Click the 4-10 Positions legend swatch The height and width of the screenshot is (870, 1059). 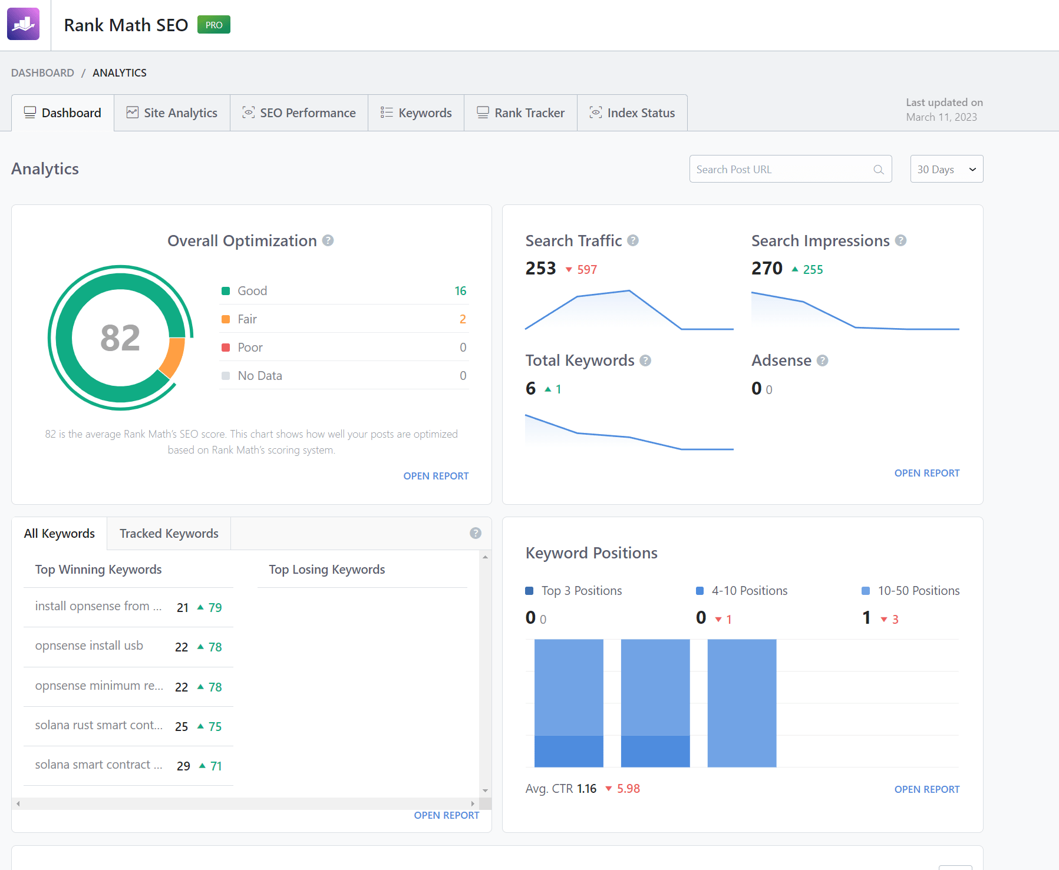pyautogui.click(x=700, y=591)
